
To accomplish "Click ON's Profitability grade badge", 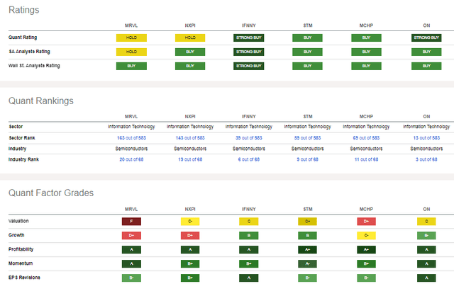I will point(426,250).
